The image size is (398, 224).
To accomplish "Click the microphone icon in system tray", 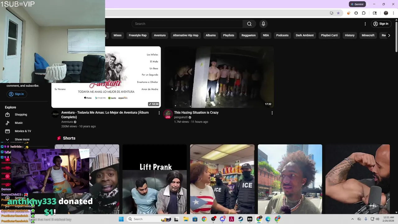I will 366,219.
